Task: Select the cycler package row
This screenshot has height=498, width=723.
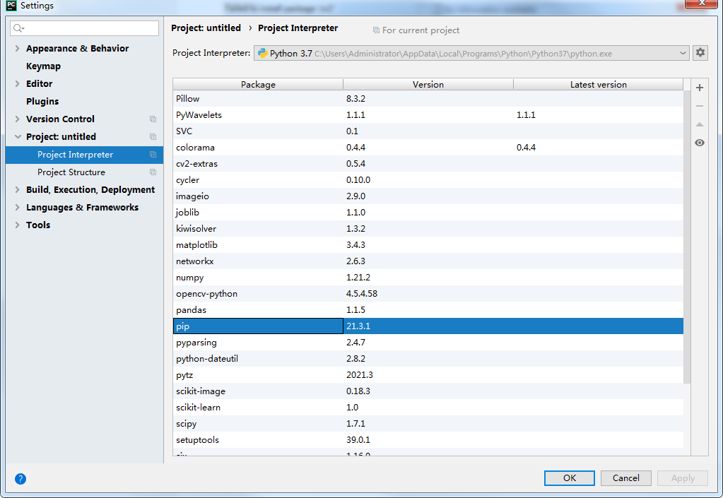Action: coord(428,179)
